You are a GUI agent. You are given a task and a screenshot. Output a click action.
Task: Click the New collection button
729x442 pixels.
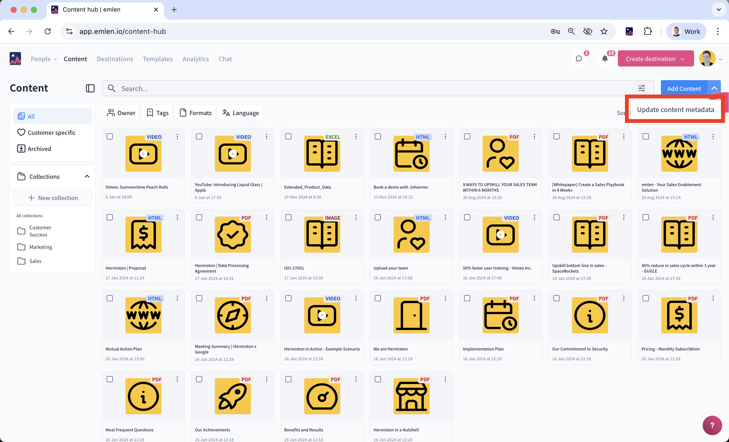coord(53,198)
